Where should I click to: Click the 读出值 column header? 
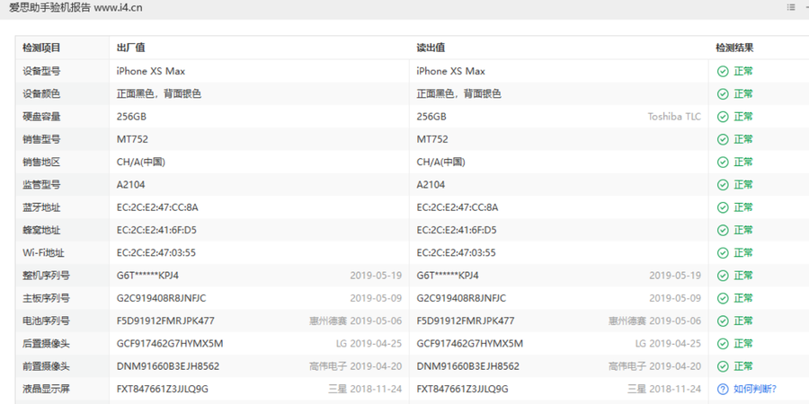coord(431,48)
